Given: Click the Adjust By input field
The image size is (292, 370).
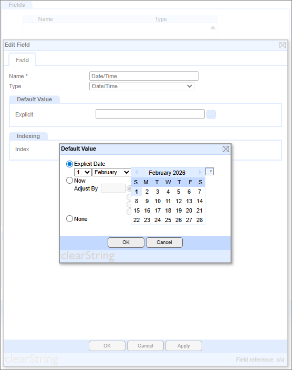Looking at the screenshot, I should click(x=113, y=188).
